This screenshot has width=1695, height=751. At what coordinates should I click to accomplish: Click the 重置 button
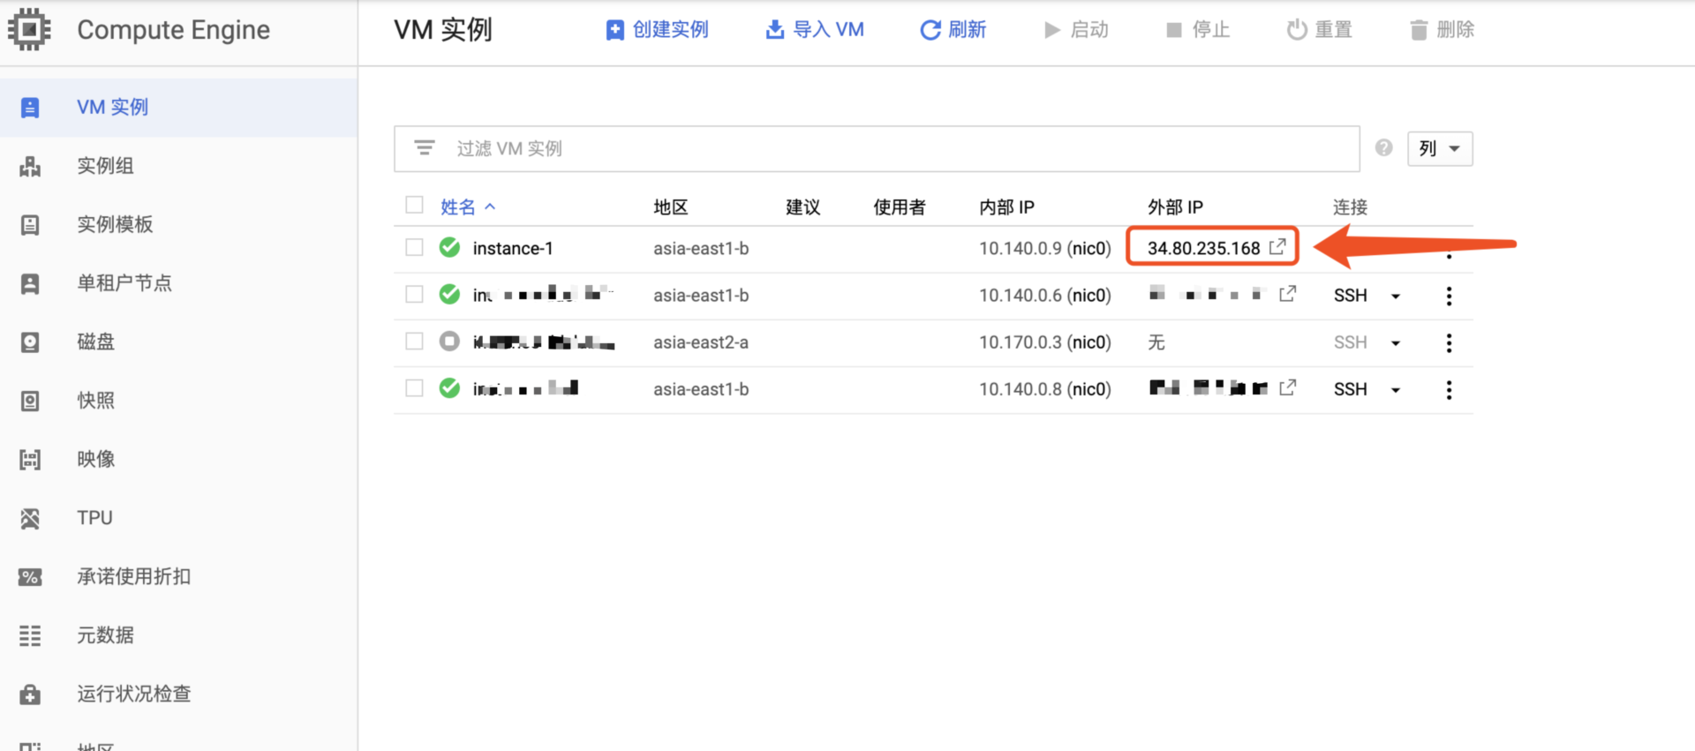click(x=1319, y=30)
